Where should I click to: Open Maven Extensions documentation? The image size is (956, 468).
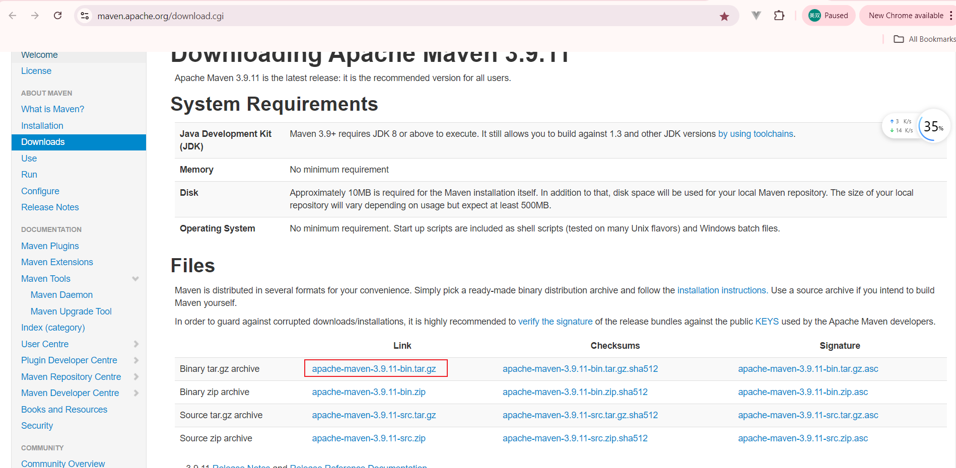(x=57, y=262)
